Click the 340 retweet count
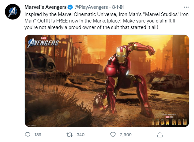 (x=81, y=135)
